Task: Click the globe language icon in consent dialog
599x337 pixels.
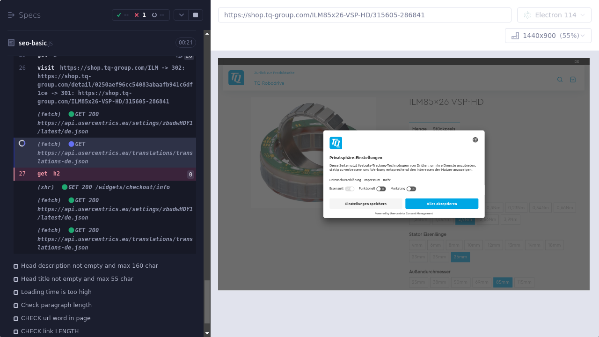Action: click(475, 140)
